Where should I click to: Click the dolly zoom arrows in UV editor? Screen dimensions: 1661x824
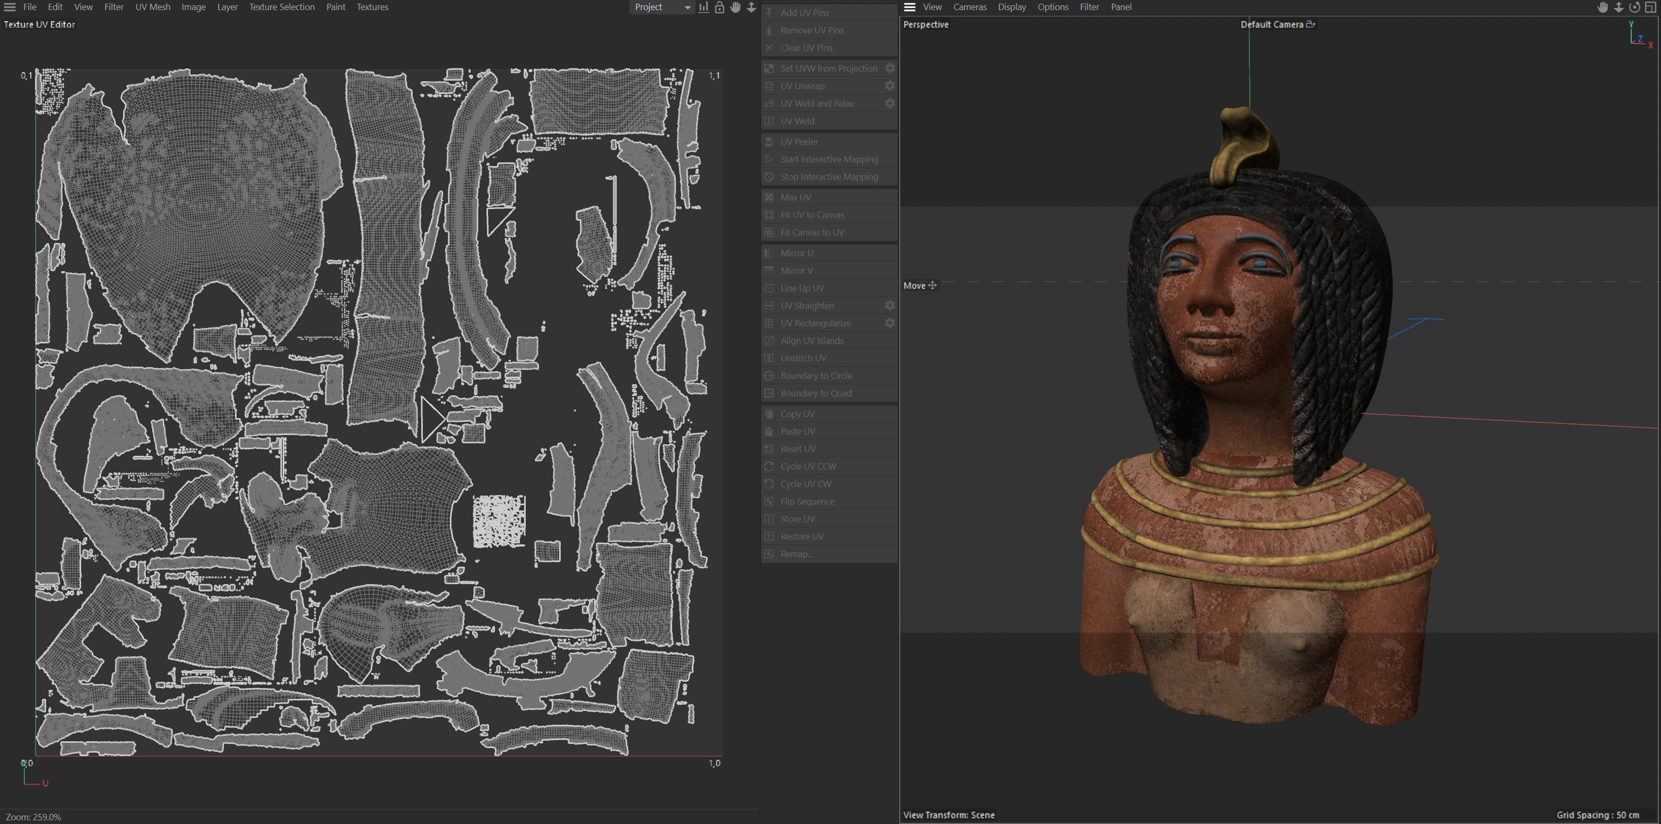(751, 7)
